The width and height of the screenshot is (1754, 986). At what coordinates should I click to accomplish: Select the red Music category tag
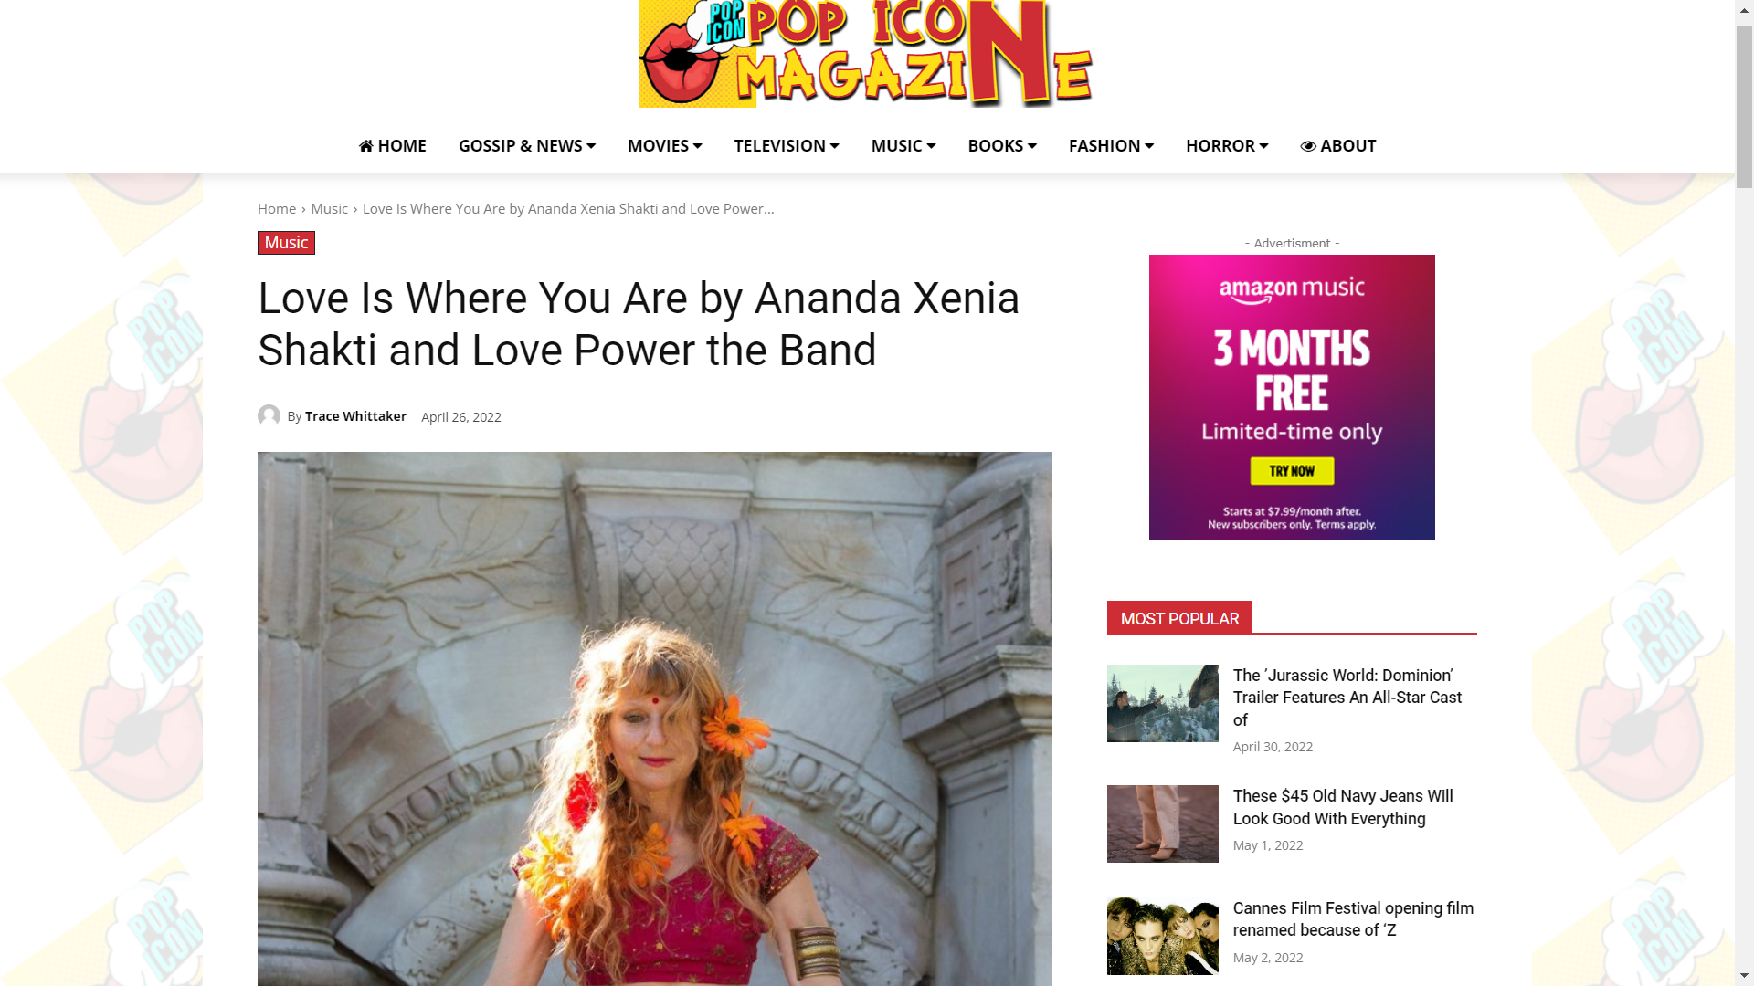tap(286, 243)
